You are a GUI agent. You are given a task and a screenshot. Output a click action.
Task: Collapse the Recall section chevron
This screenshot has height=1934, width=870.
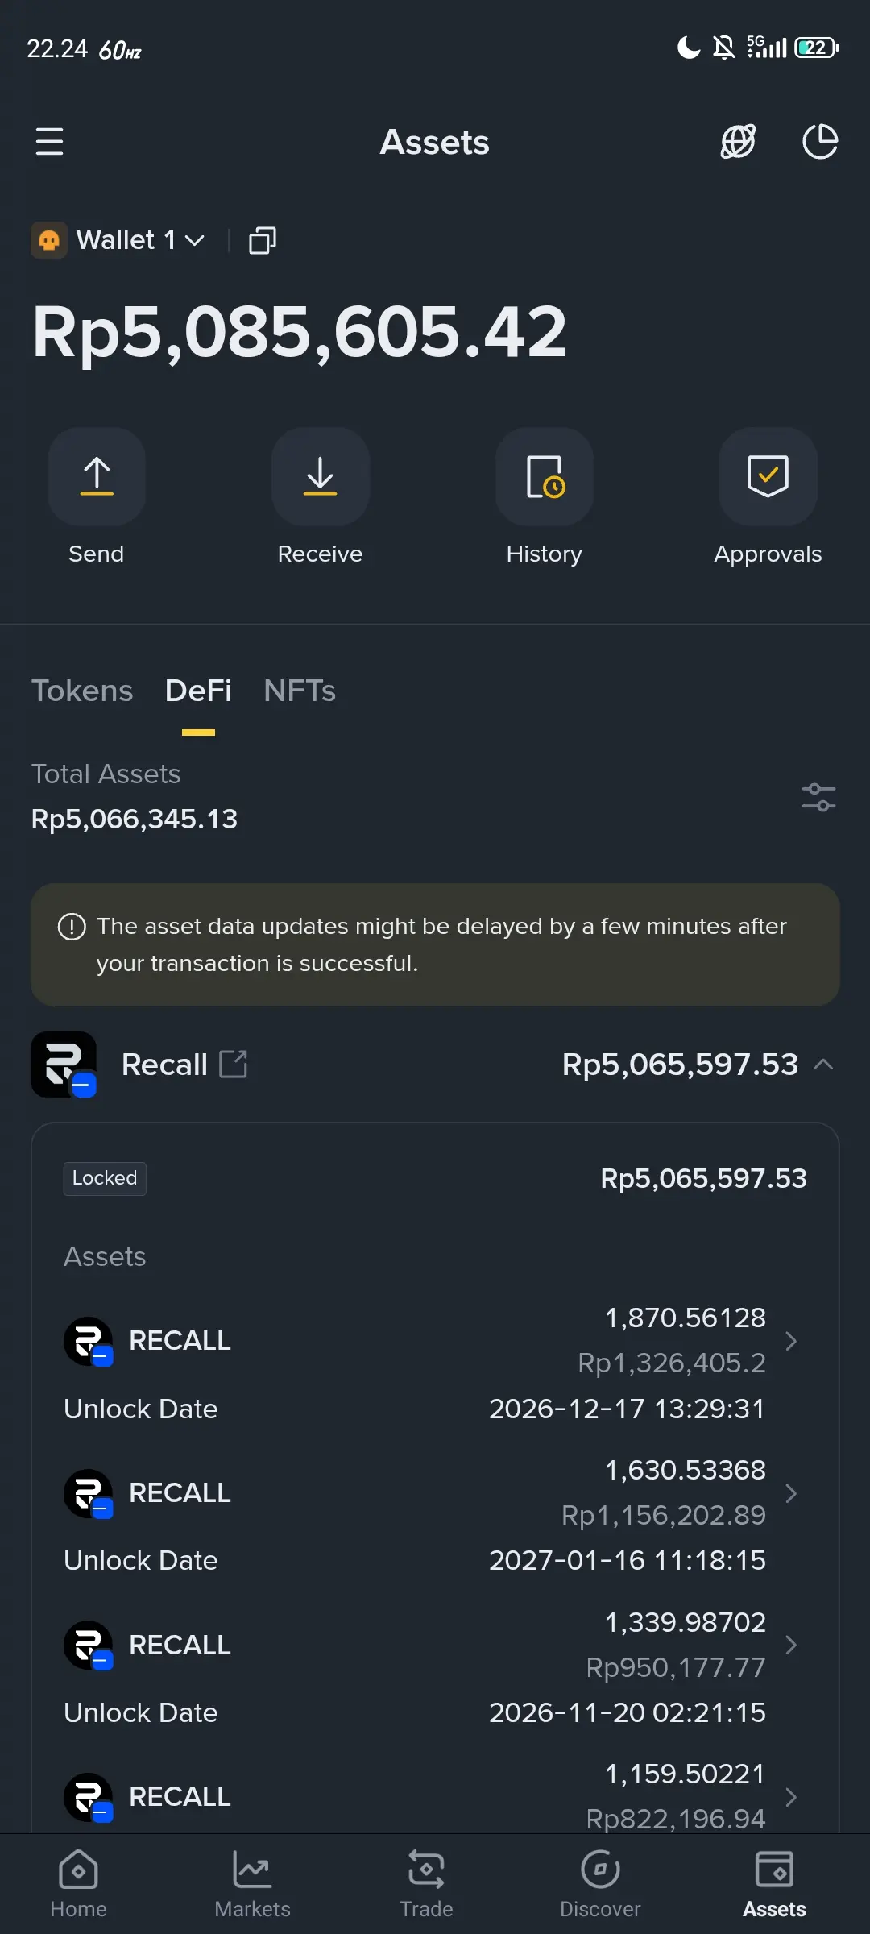(x=823, y=1065)
